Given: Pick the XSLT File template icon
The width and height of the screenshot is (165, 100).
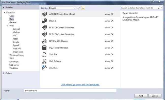Looking at the screenshot, I should pyautogui.click(x=44, y=68).
